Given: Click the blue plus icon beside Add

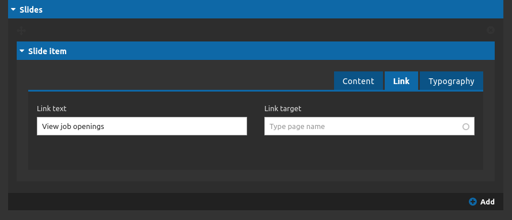Looking at the screenshot, I should pyautogui.click(x=472, y=202).
